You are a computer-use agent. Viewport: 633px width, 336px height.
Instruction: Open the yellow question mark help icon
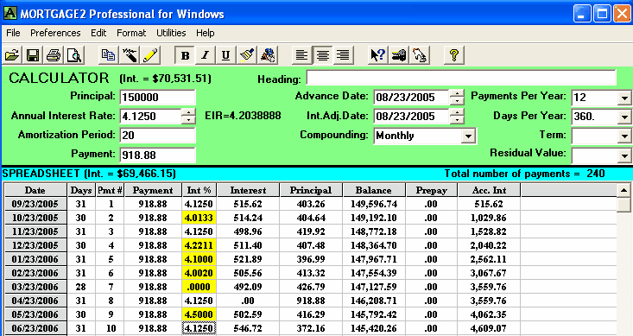point(454,55)
